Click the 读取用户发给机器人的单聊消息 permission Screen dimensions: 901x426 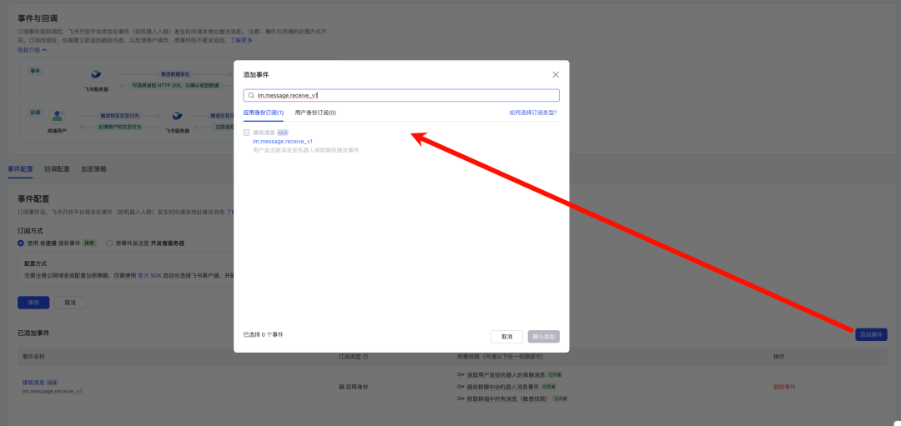(x=505, y=375)
